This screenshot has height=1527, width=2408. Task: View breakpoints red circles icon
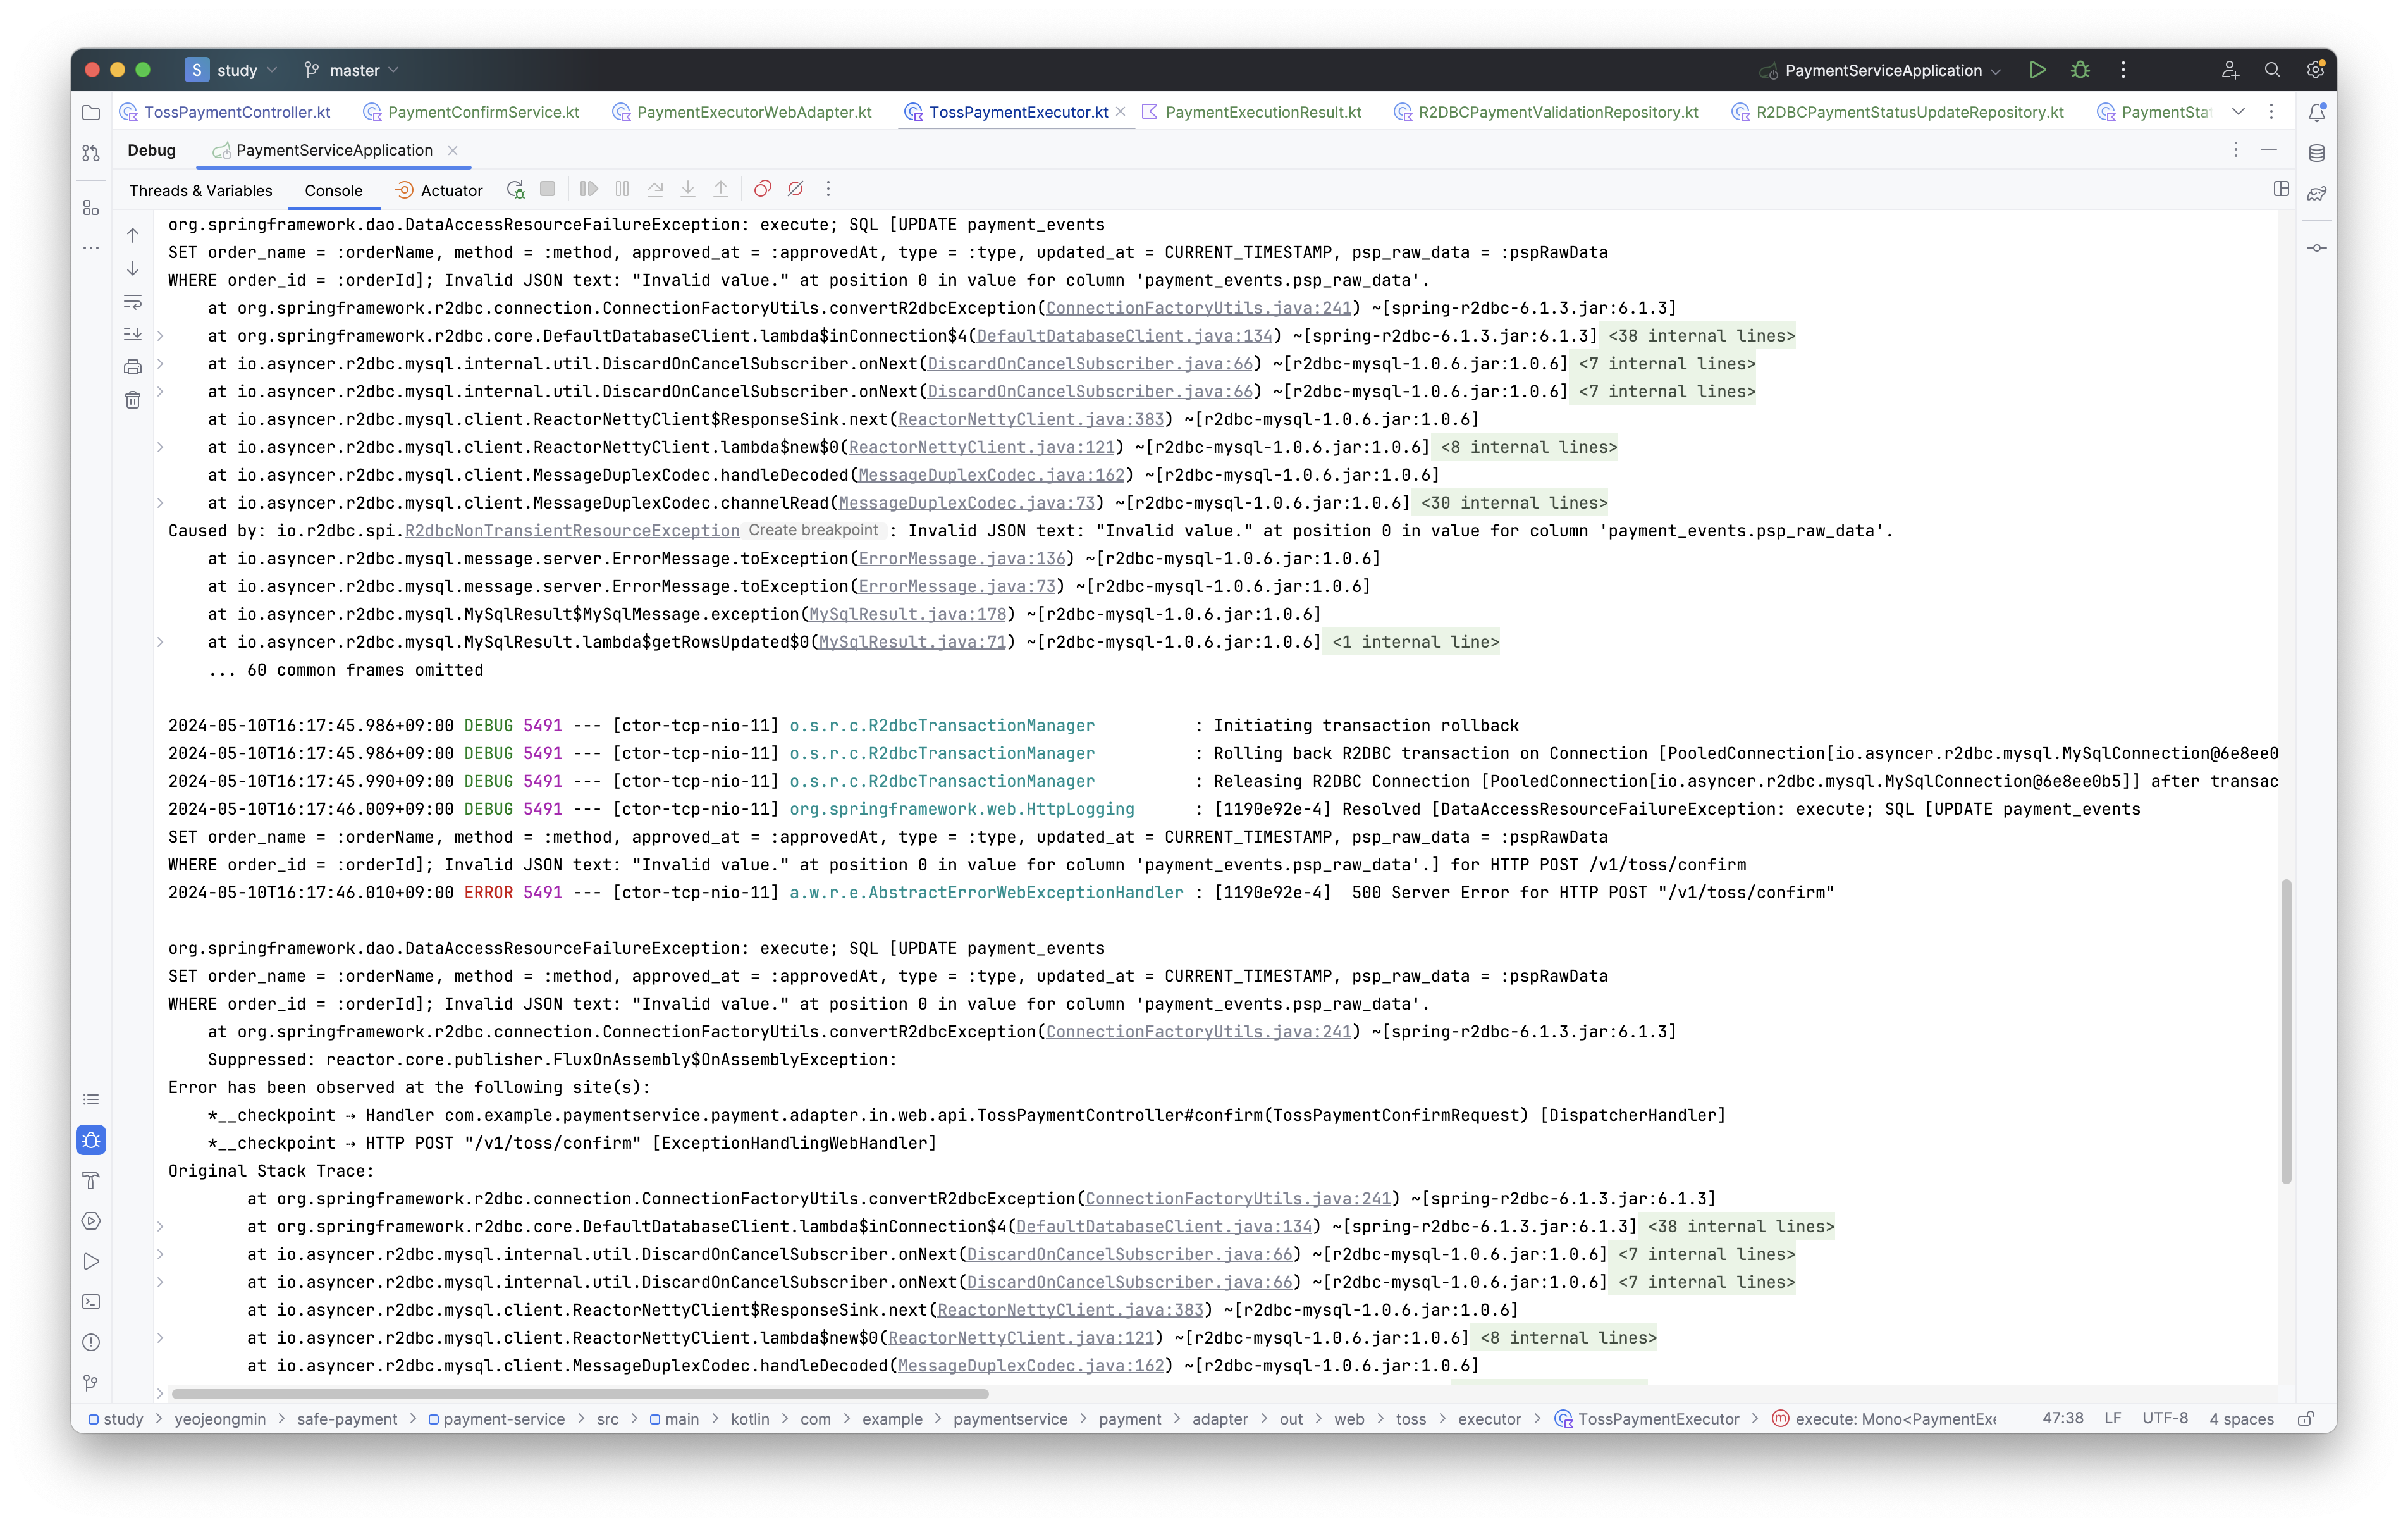coord(763,189)
